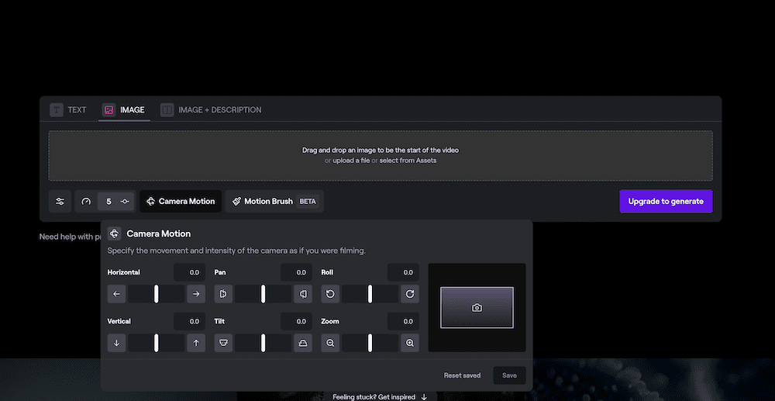Viewport: 775px width, 401px height.
Task: Click the zoom in magnifier icon
Action: point(410,343)
